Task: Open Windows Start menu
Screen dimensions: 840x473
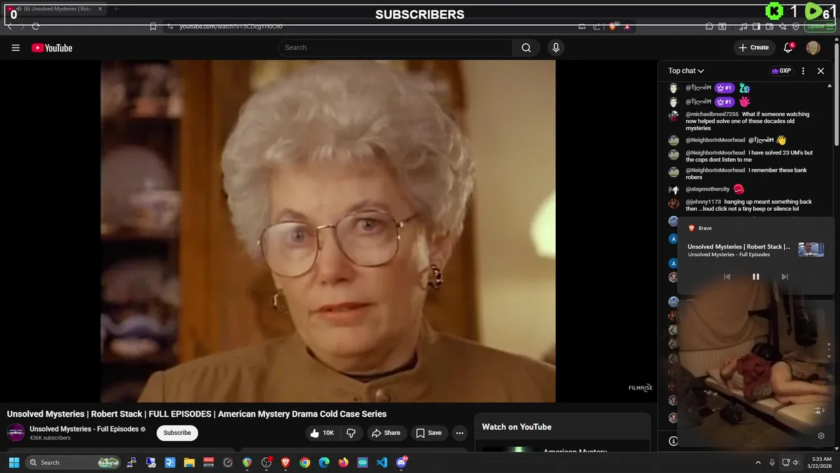Action: click(14, 462)
